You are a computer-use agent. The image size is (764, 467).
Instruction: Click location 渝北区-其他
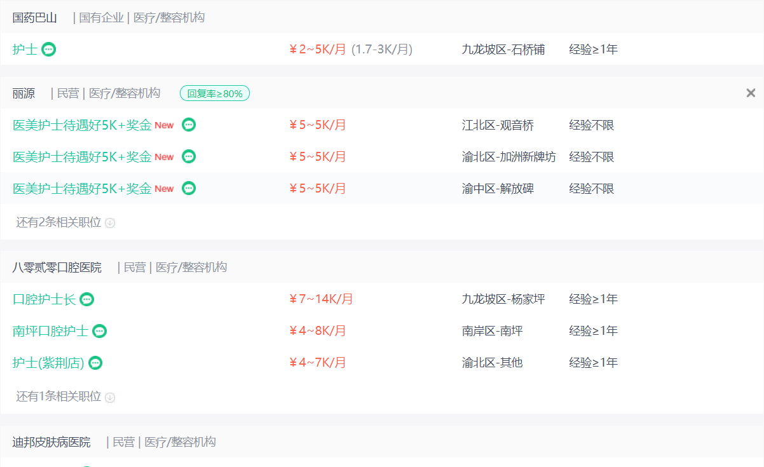click(493, 363)
